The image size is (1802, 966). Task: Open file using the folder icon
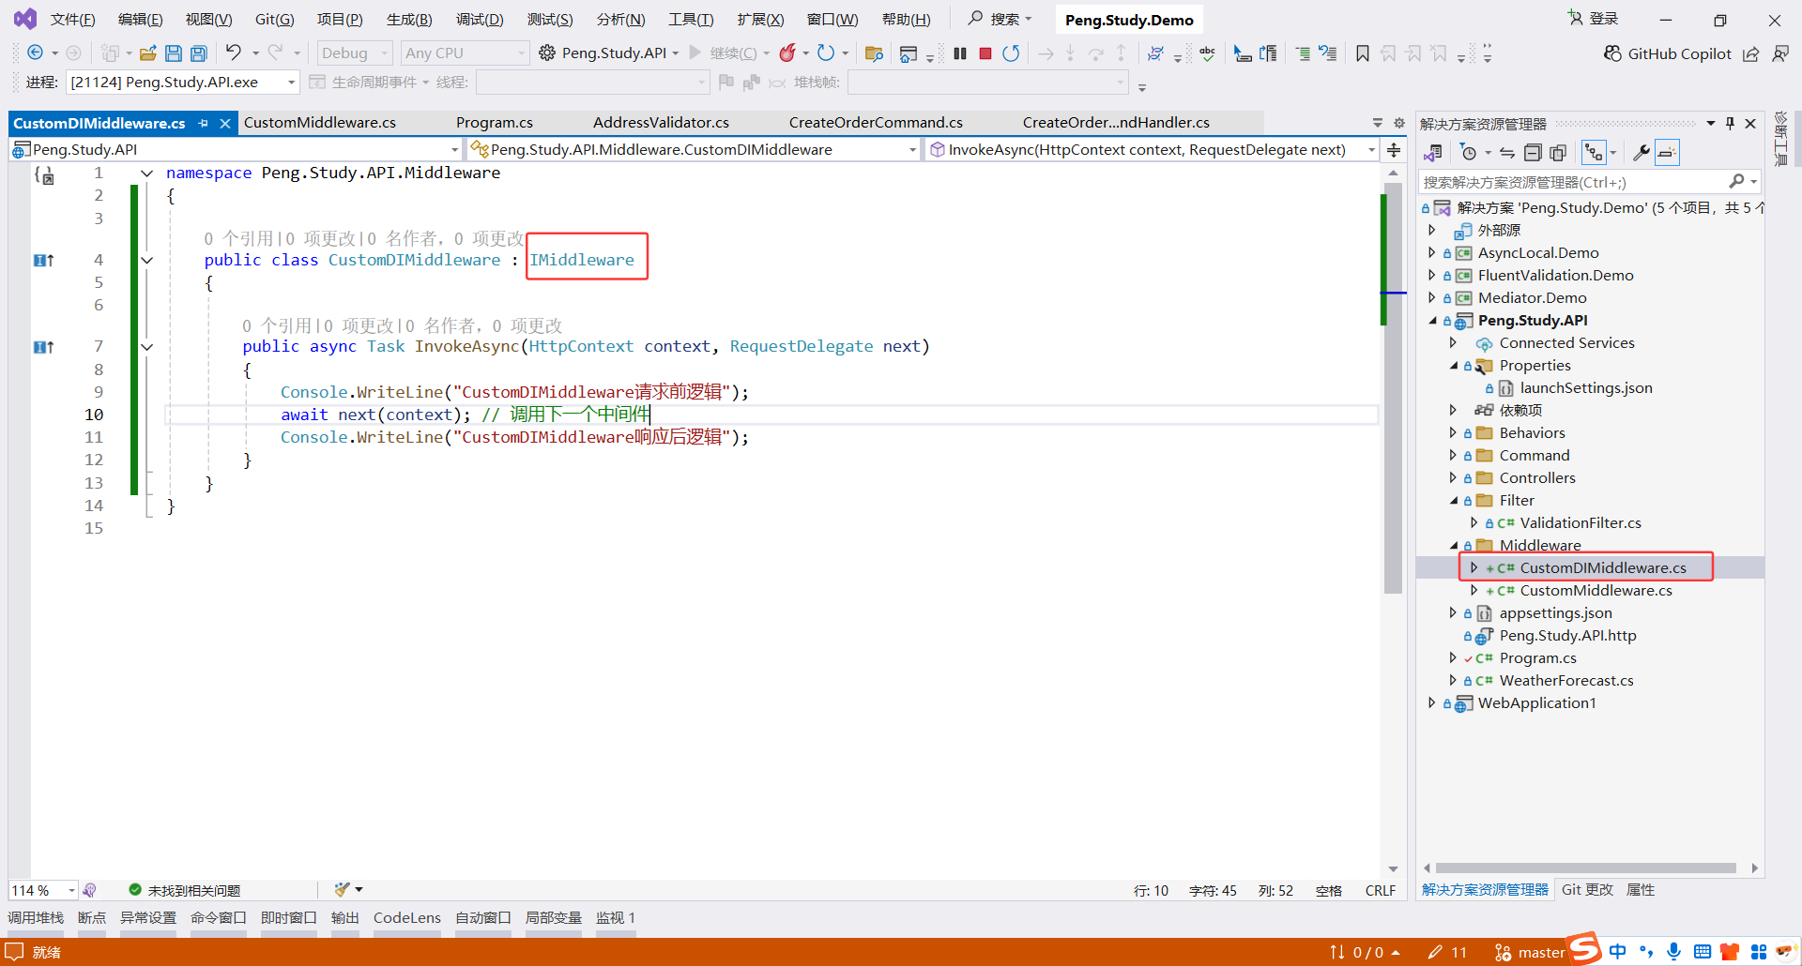[147, 53]
